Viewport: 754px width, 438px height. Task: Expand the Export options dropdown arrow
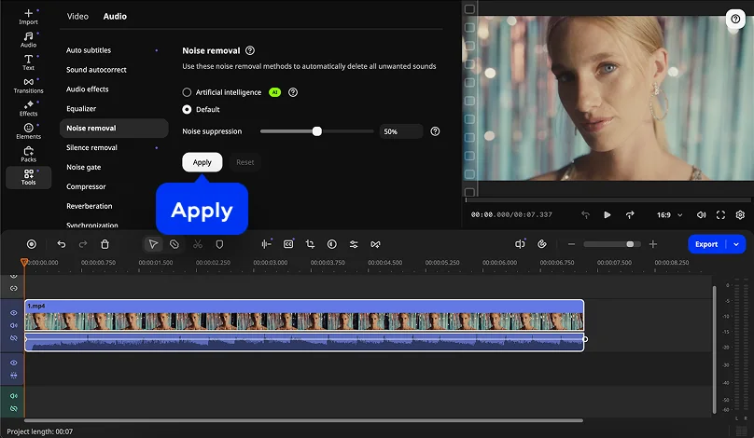pyautogui.click(x=736, y=244)
